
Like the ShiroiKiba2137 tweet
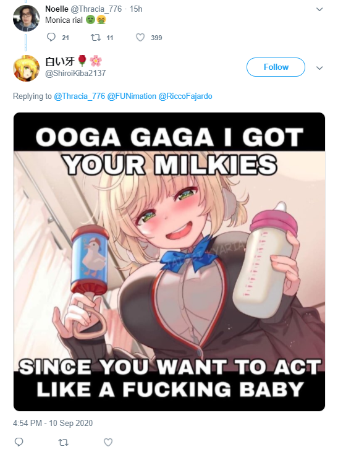coord(108,442)
